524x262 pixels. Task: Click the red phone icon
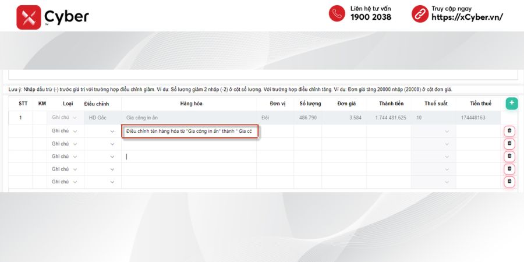click(337, 14)
